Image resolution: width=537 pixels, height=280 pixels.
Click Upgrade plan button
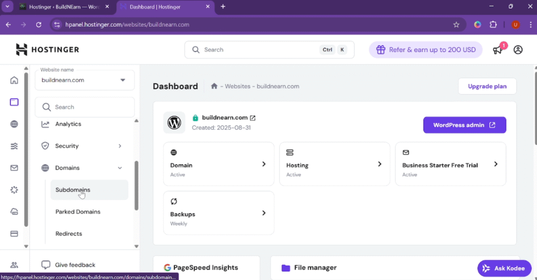(487, 86)
